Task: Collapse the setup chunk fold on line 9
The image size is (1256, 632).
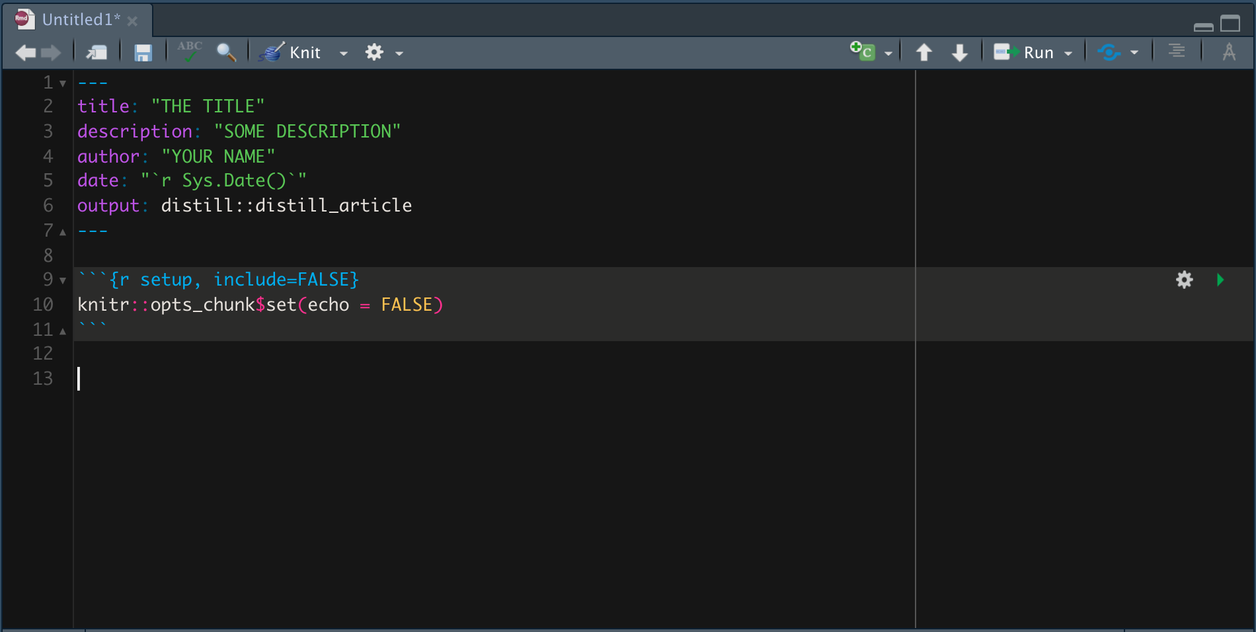Action: pyautogui.click(x=63, y=281)
